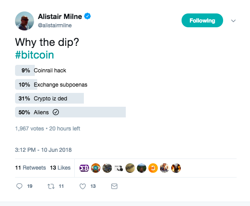Toggle the Following button

click(x=202, y=21)
